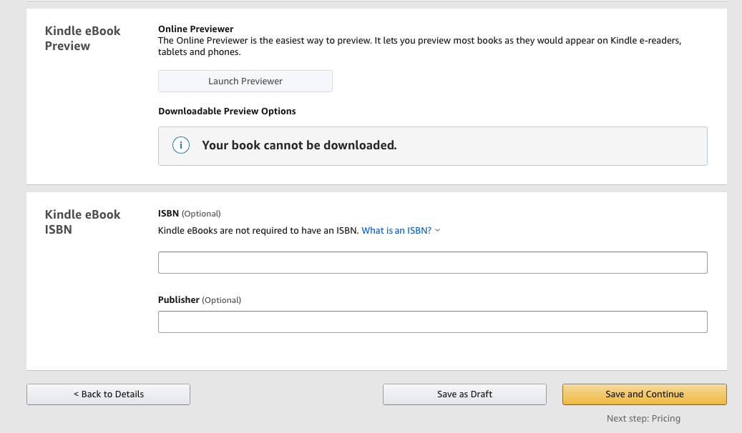Click the Online Previewer heading text

coord(195,29)
